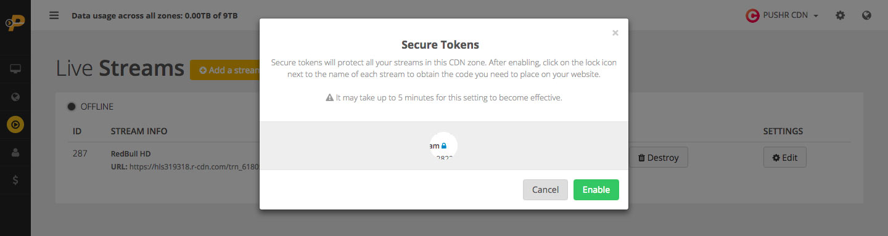The width and height of the screenshot is (888, 236).
Task: Click the globe icon in top-right header
Action: click(866, 15)
